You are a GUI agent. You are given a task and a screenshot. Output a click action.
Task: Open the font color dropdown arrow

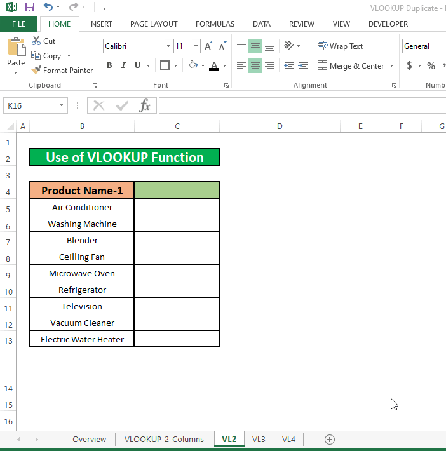click(224, 65)
